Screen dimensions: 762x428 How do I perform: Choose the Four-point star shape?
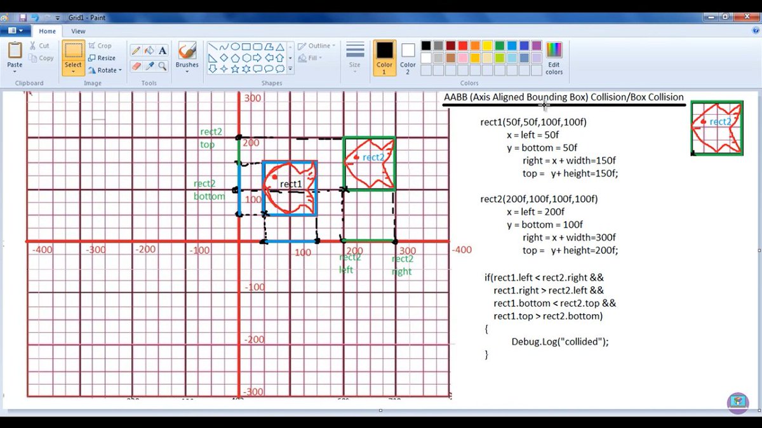pos(224,69)
